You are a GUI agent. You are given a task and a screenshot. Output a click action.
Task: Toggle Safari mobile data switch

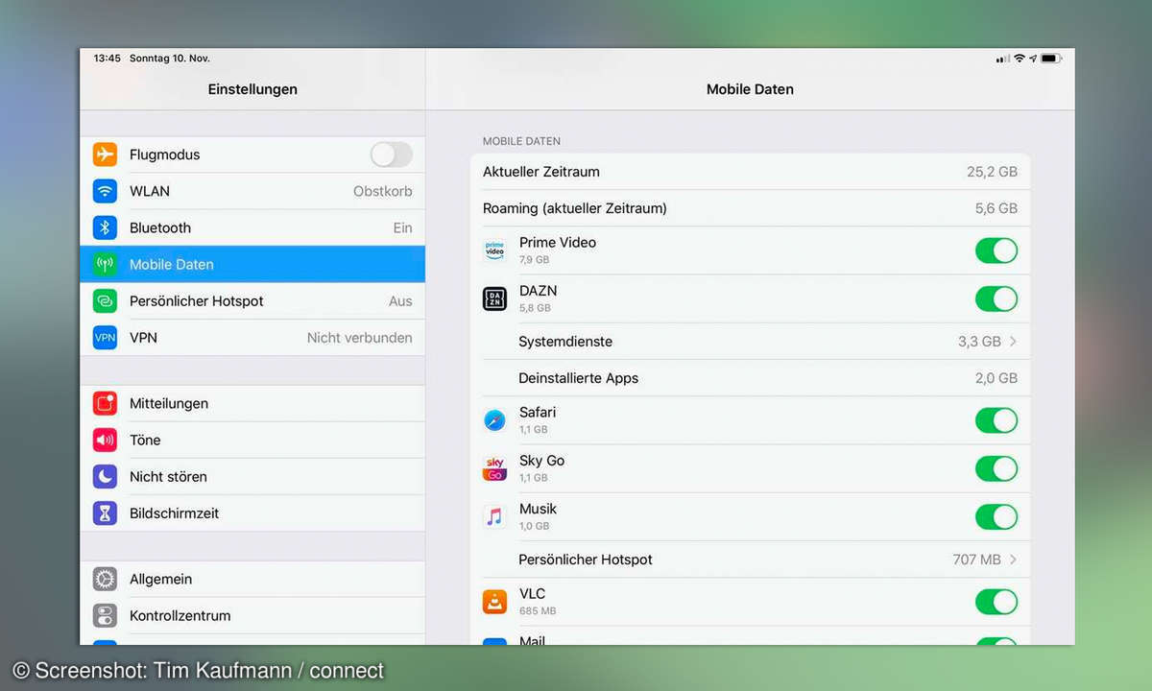tap(996, 420)
